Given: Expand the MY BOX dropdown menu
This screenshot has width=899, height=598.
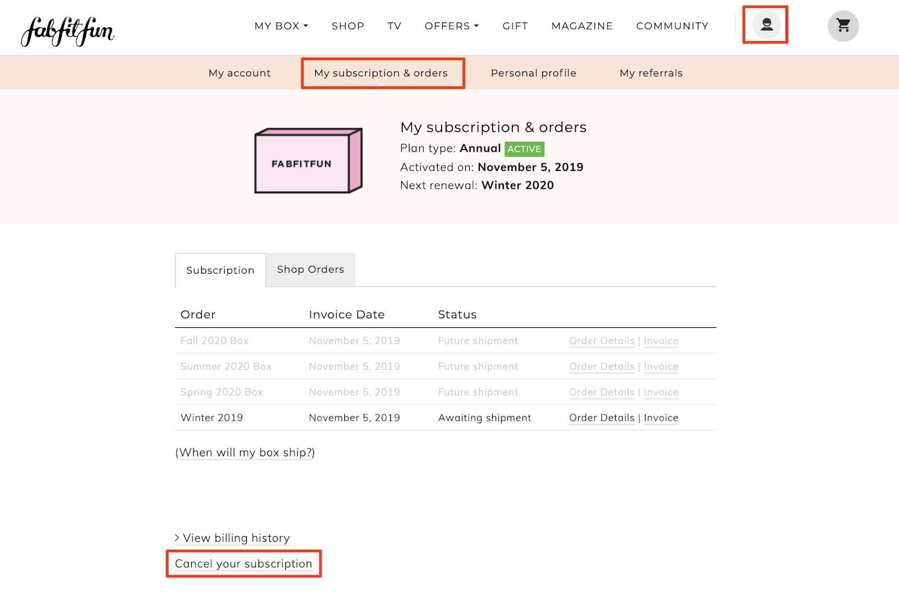Looking at the screenshot, I should 281,26.
